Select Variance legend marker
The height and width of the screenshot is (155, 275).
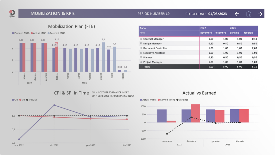(x=177, y=100)
